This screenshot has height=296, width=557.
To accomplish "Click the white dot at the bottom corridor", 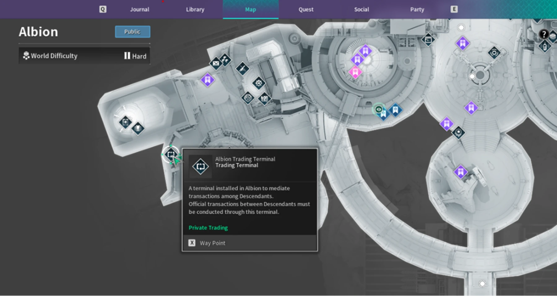I will (482, 284).
